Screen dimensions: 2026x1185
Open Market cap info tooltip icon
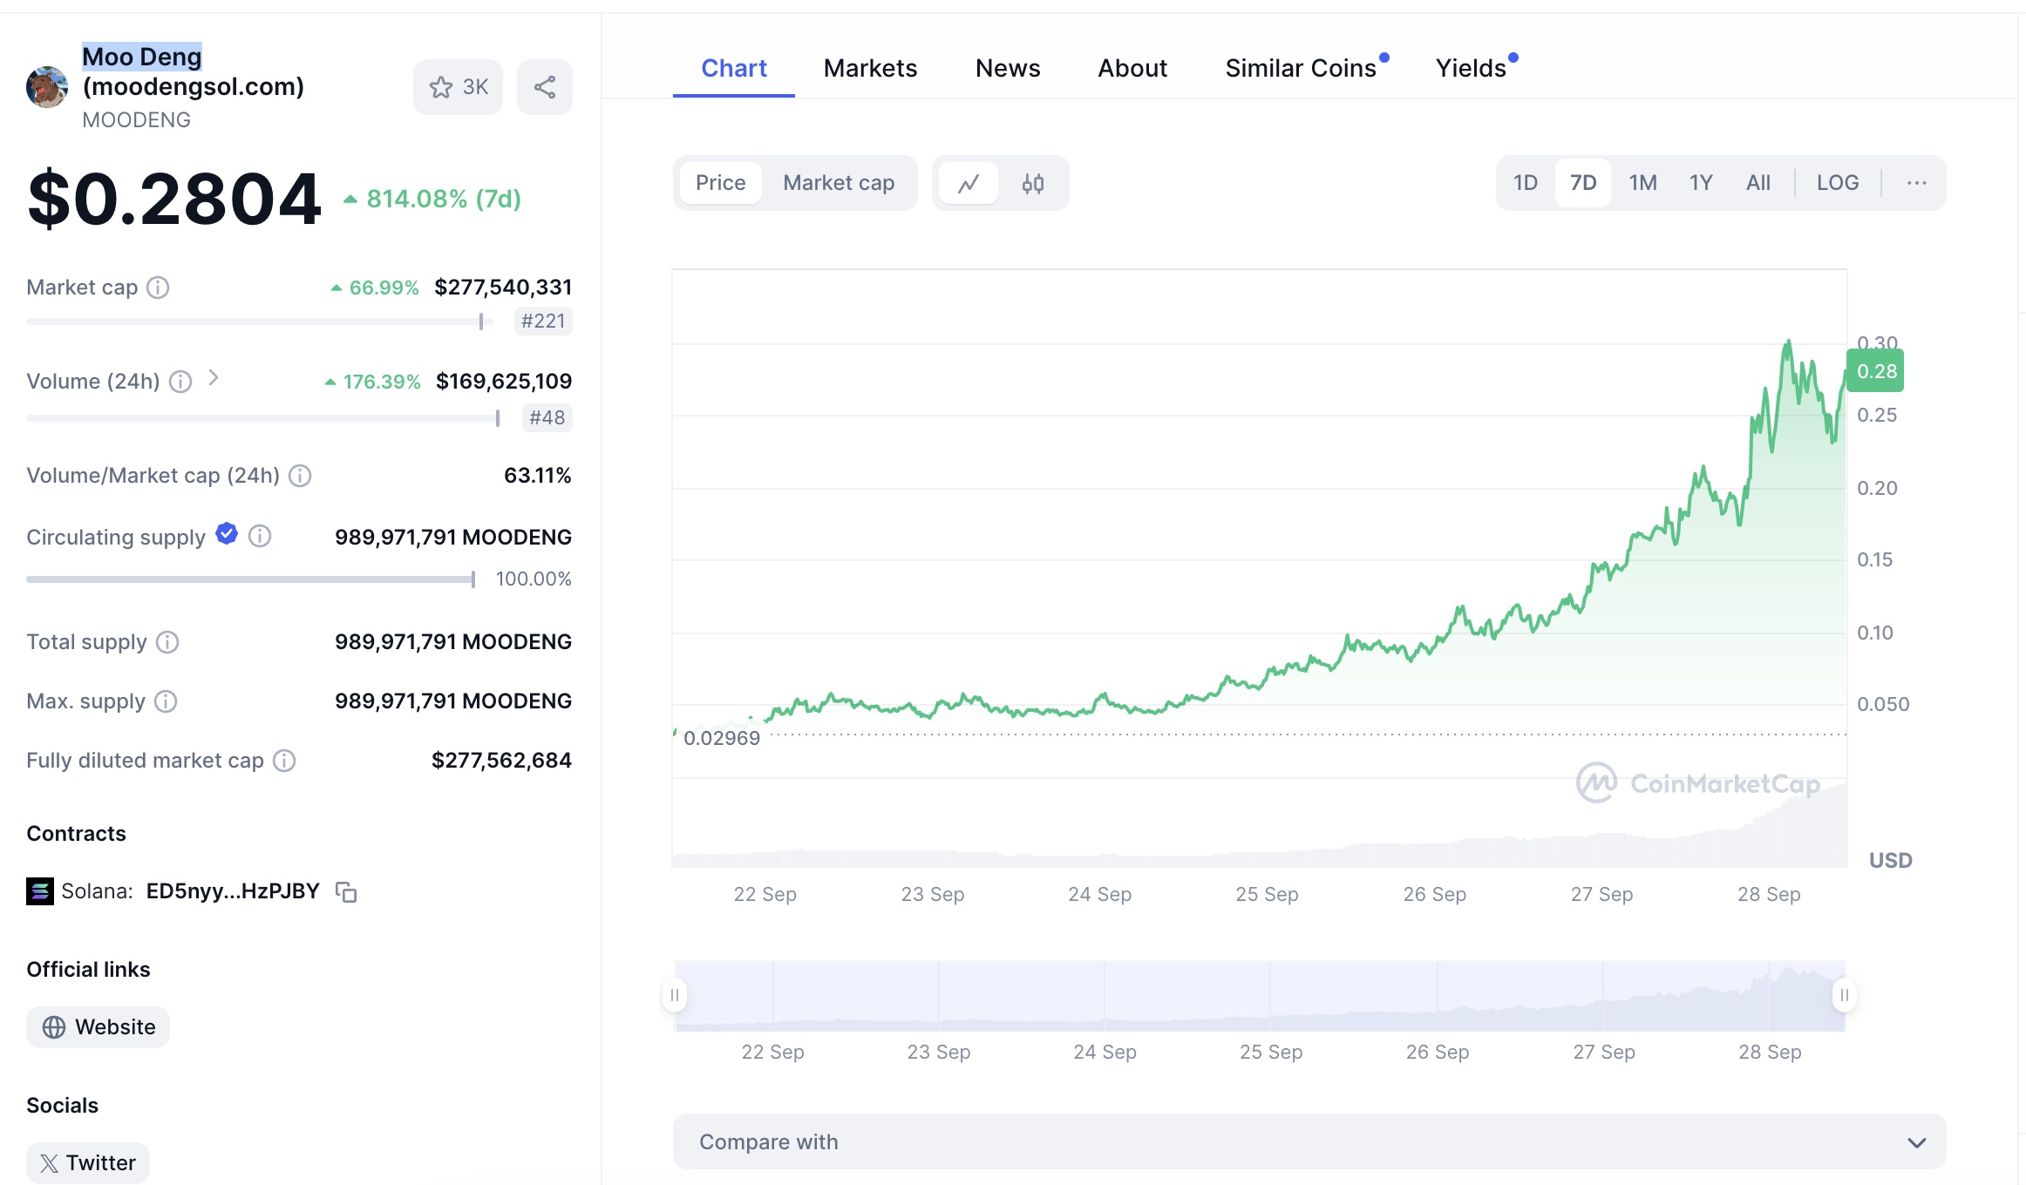[158, 288]
